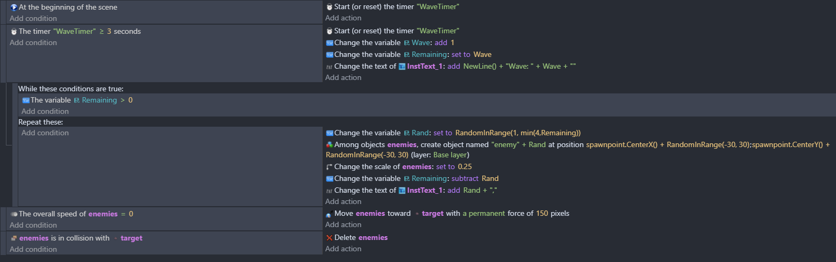836x262 pixels.
Task: Click the variable icon on "Wave: add 1"
Action: point(330,43)
